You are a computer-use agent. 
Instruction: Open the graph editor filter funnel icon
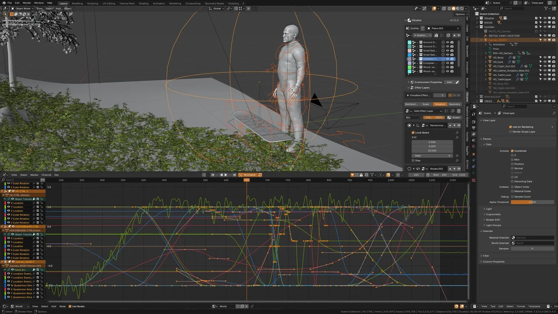tap(372, 175)
